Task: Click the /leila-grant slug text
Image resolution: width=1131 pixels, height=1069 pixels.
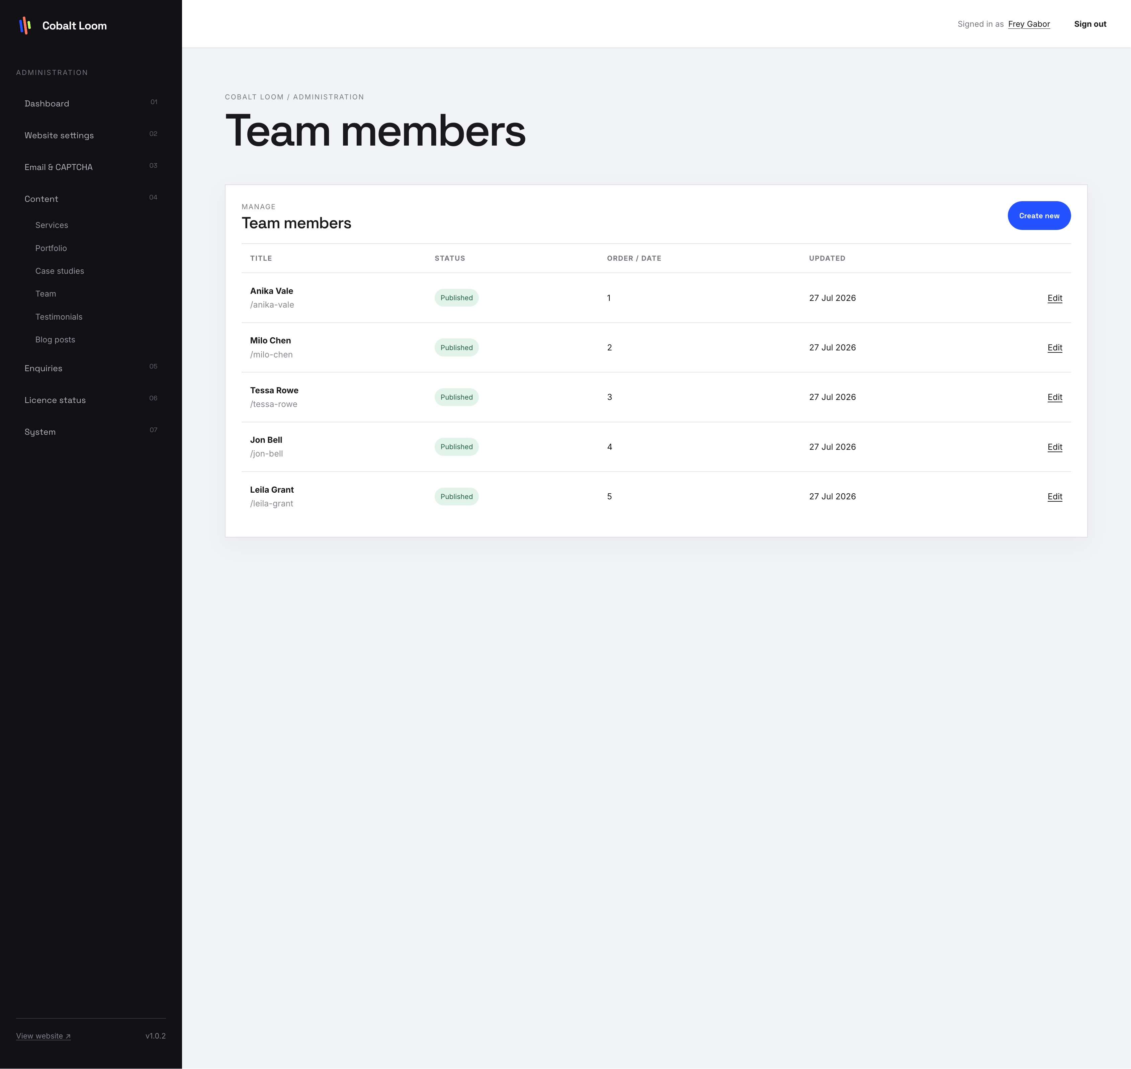Action: (271, 503)
